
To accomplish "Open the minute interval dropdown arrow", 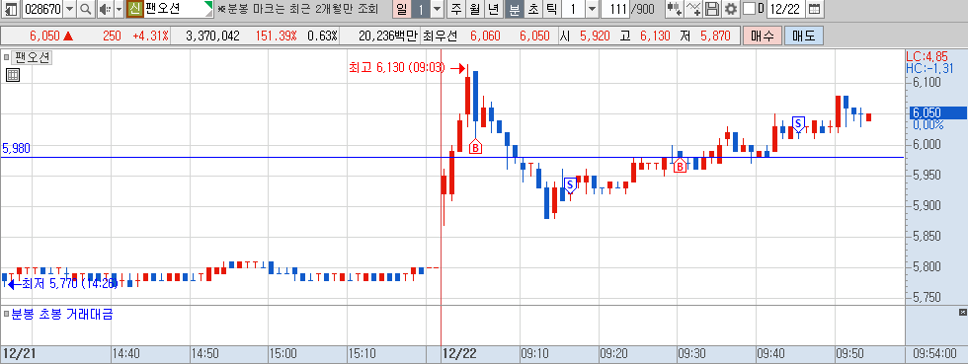I will click(x=592, y=9).
